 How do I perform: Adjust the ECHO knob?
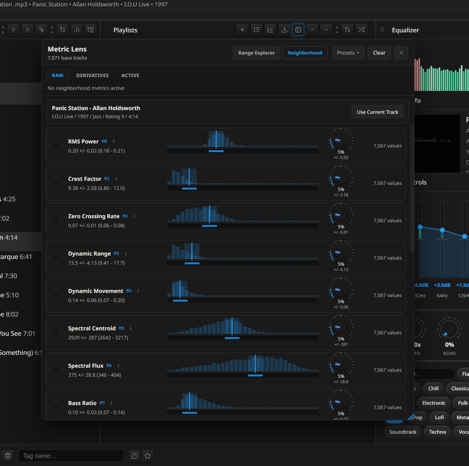click(449, 329)
